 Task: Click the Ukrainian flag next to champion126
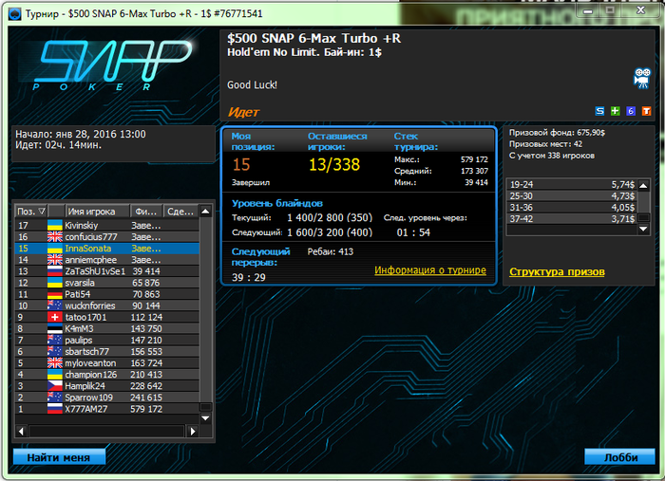[55, 375]
